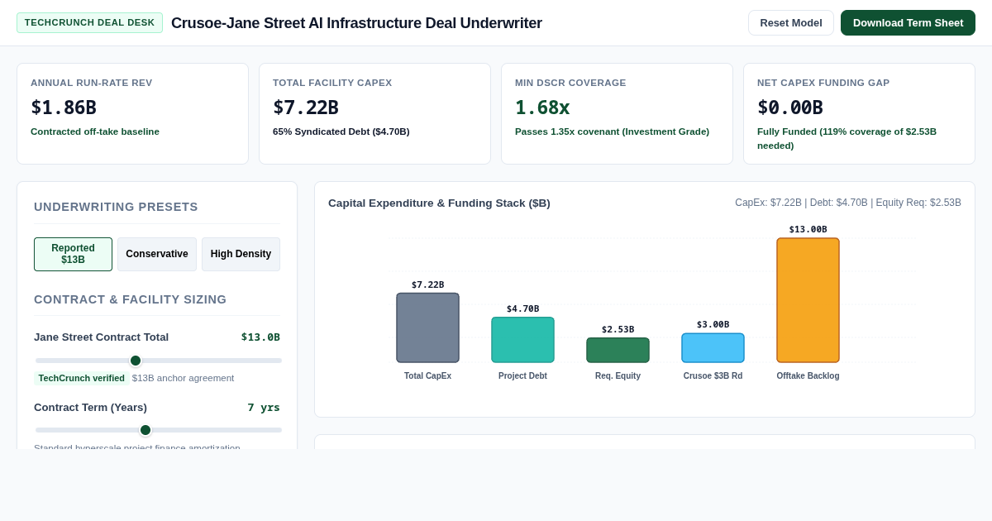Screen dimensions: 992x521
Task: Click the 'Underwriting Presets' heading
Action: pyautogui.click(x=116, y=207)
